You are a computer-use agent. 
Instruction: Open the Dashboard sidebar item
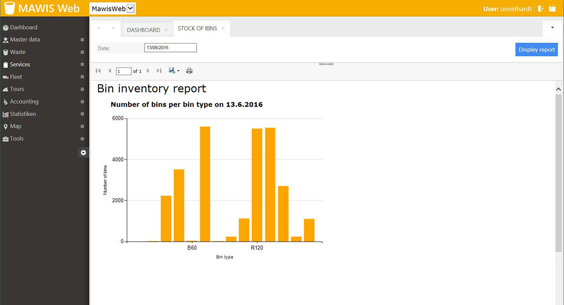pyautogui.click(x=24, y=27)
